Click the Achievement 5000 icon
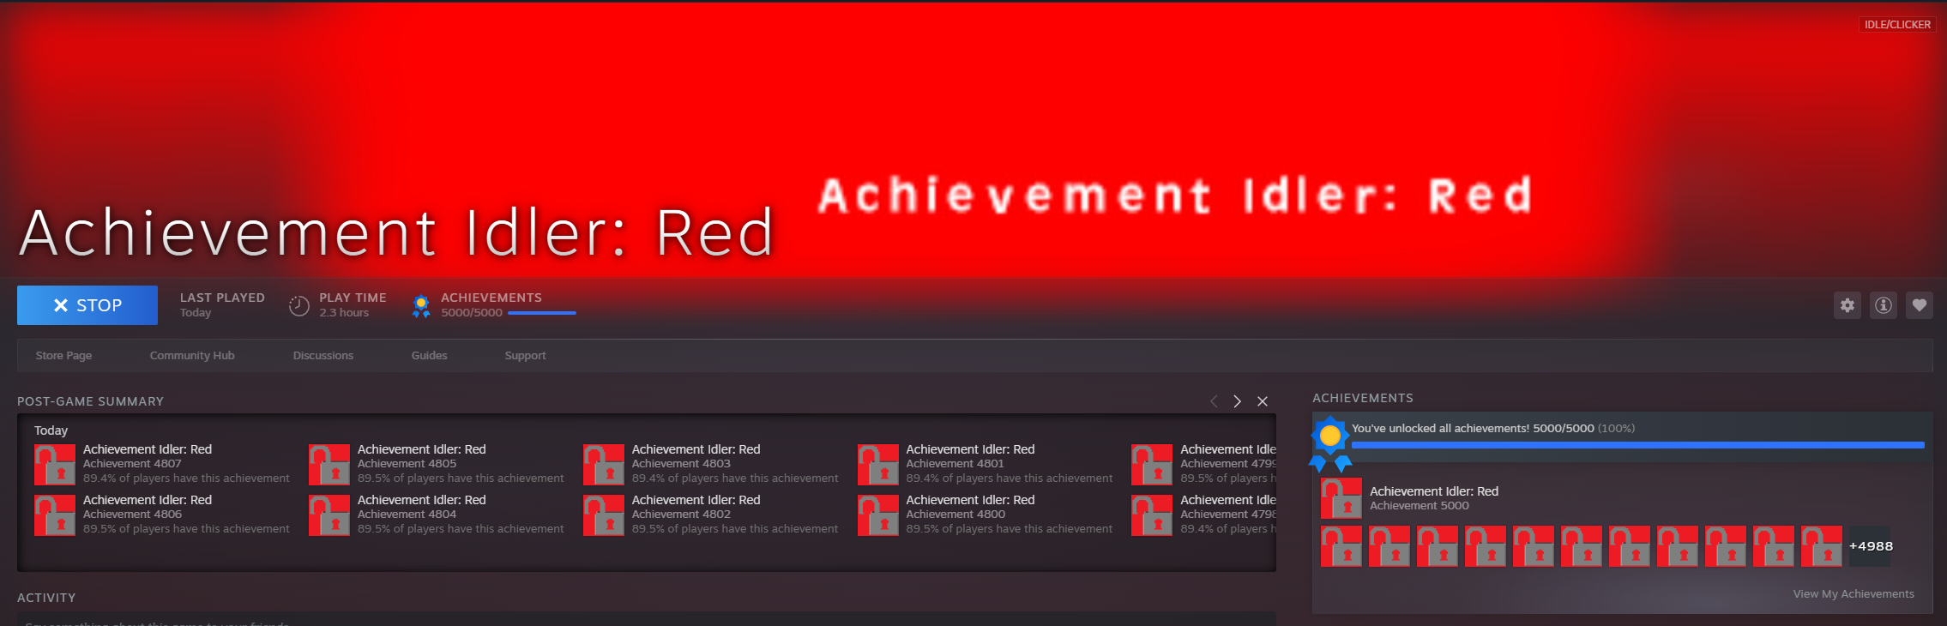Screen dimensions: 1947x626 (x=1341, y=498)
